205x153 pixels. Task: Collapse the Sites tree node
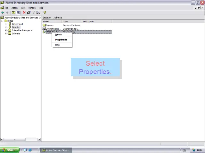click(2, 21)
